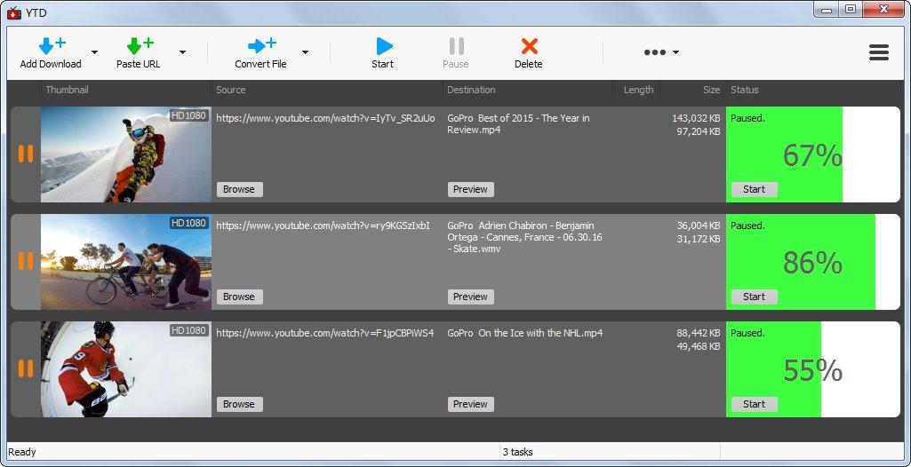Screen dimensions: 911x467
Task: Preview On the Ice with the NHL video
Action: coord(470,404)
